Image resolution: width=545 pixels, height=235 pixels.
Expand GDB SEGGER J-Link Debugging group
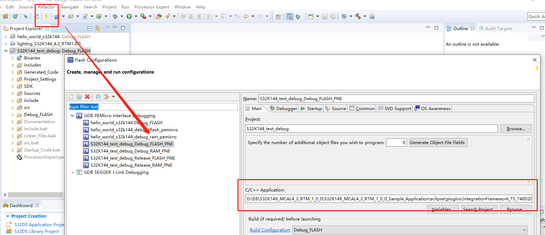tap(73, 172)
